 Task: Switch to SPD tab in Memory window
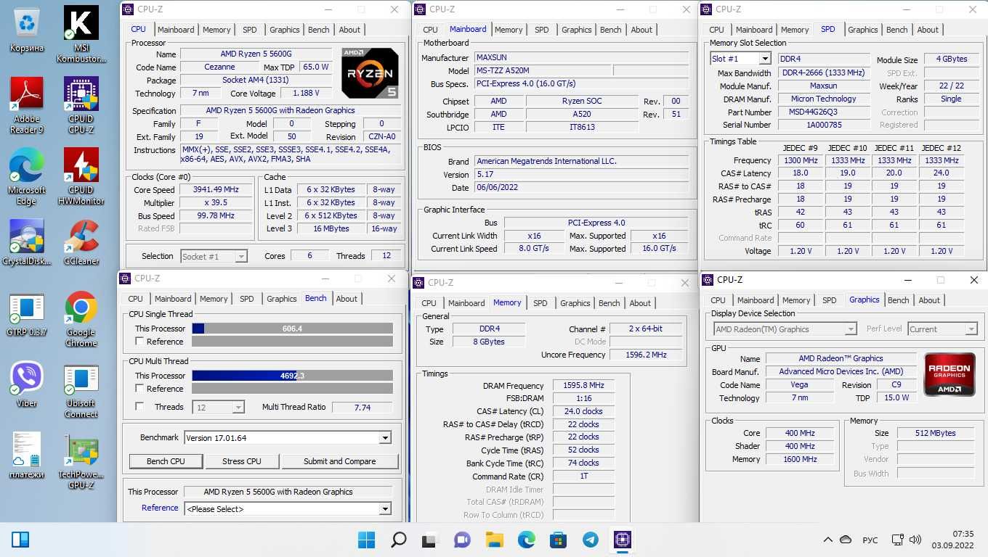tap(540, 303)
